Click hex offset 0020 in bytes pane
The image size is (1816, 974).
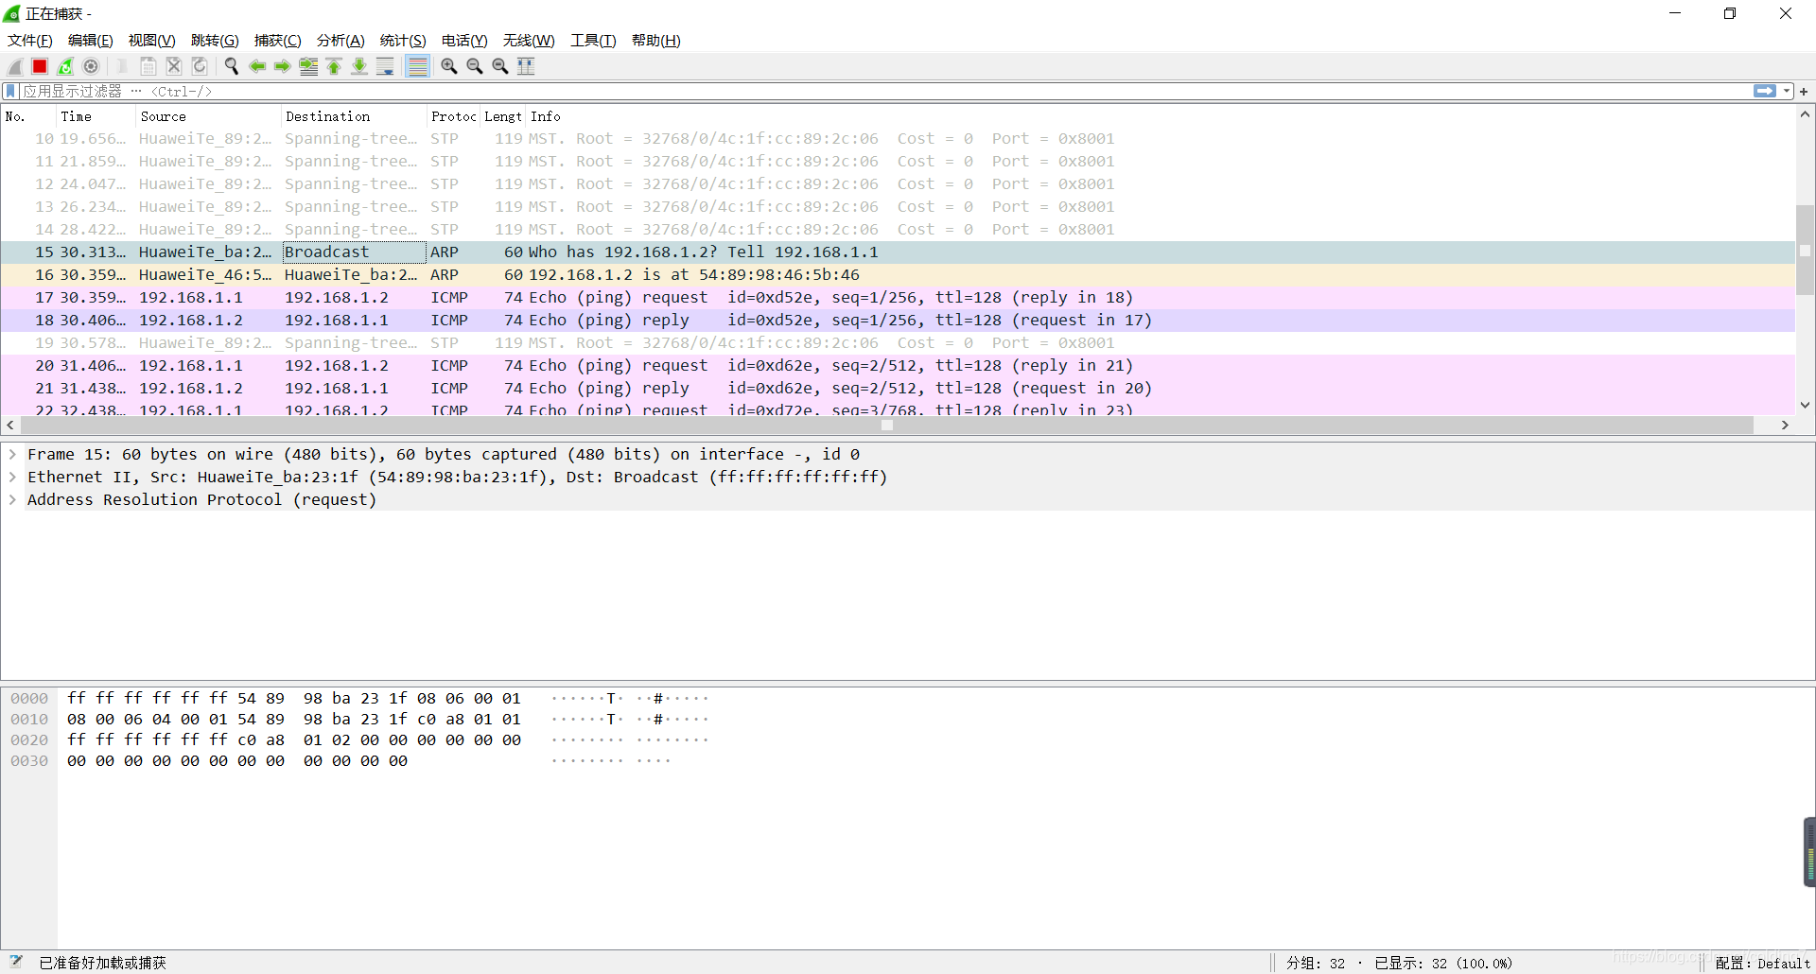[29, 740]
